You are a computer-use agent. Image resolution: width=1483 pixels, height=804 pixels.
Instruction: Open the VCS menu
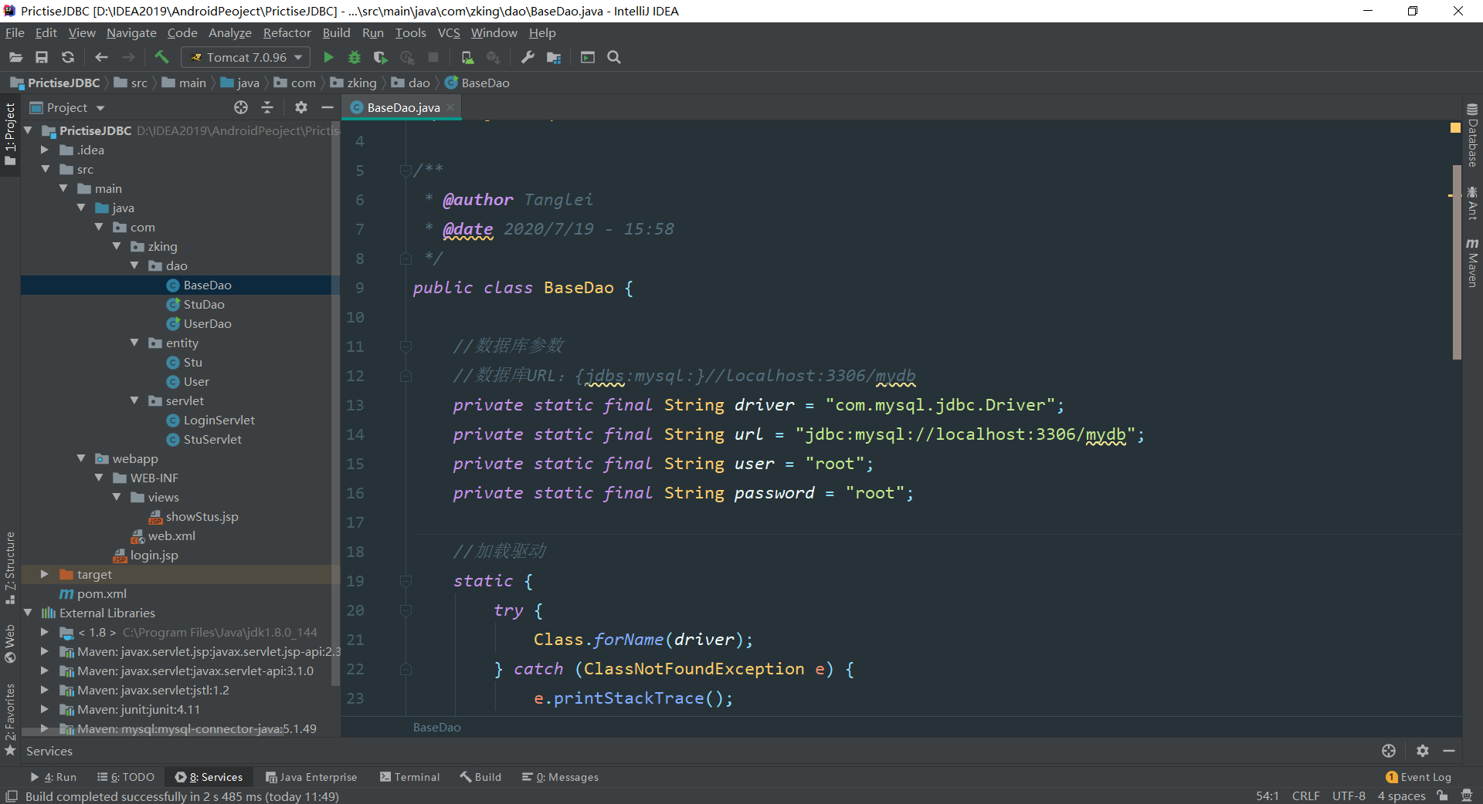pos(449,32)
